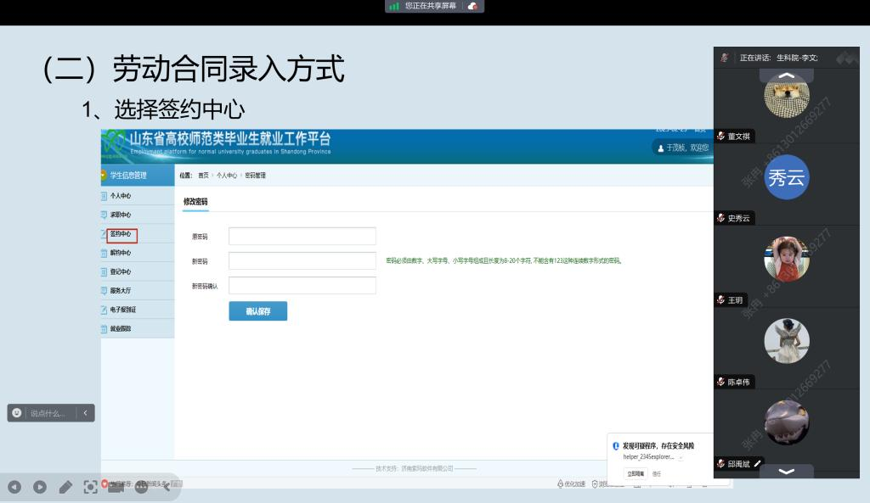Click the previous slide arrow icon
This screenshot has height=503, width=870.
click(14, 487)
